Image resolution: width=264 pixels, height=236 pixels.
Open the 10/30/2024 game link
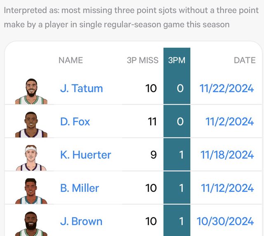click(x=225, y=221)
